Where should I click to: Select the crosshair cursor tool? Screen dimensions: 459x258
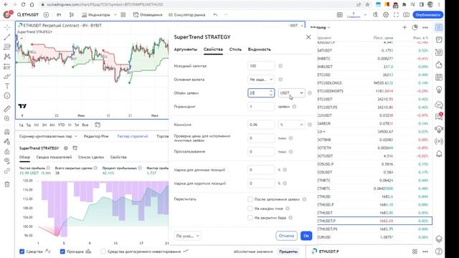[7, 27]
